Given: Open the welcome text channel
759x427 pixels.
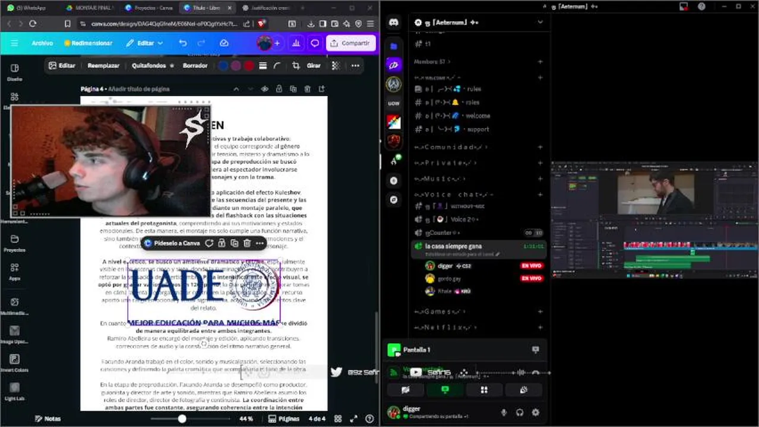Looking at the screenshot, I should [478, 116].
